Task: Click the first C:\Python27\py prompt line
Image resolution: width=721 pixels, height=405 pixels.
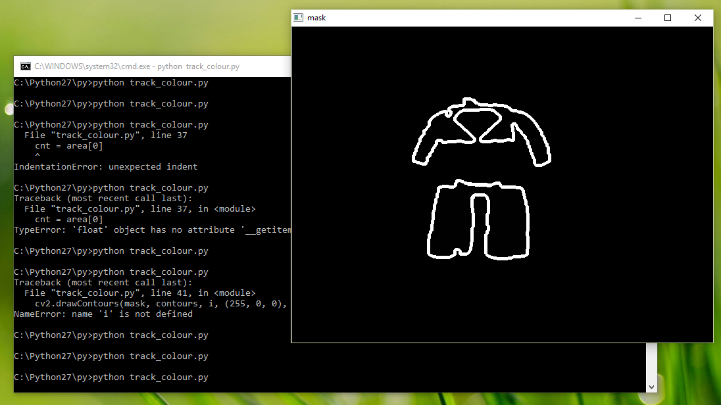Action: point(111,82)
